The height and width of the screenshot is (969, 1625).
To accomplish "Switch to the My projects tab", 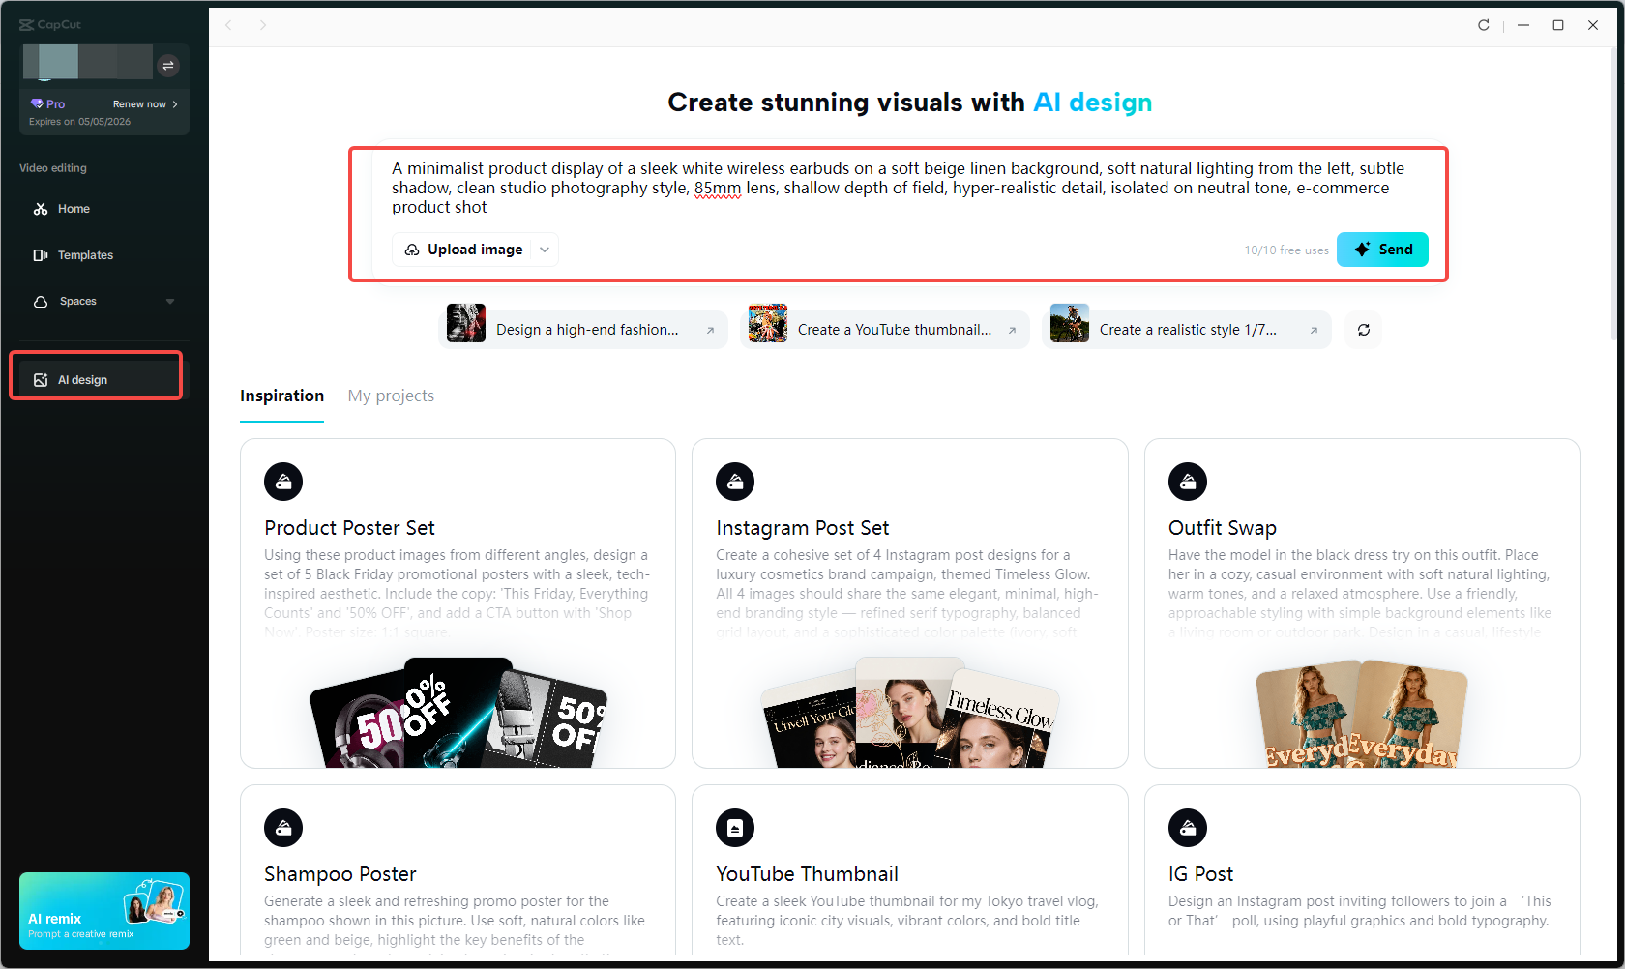I will [x=391, y=396].
